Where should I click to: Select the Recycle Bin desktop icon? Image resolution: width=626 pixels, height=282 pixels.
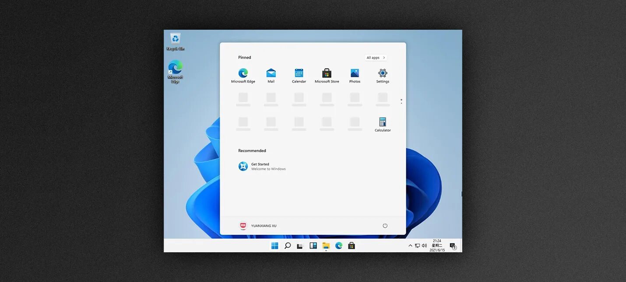pyautogui.click(x=176, y=42)
